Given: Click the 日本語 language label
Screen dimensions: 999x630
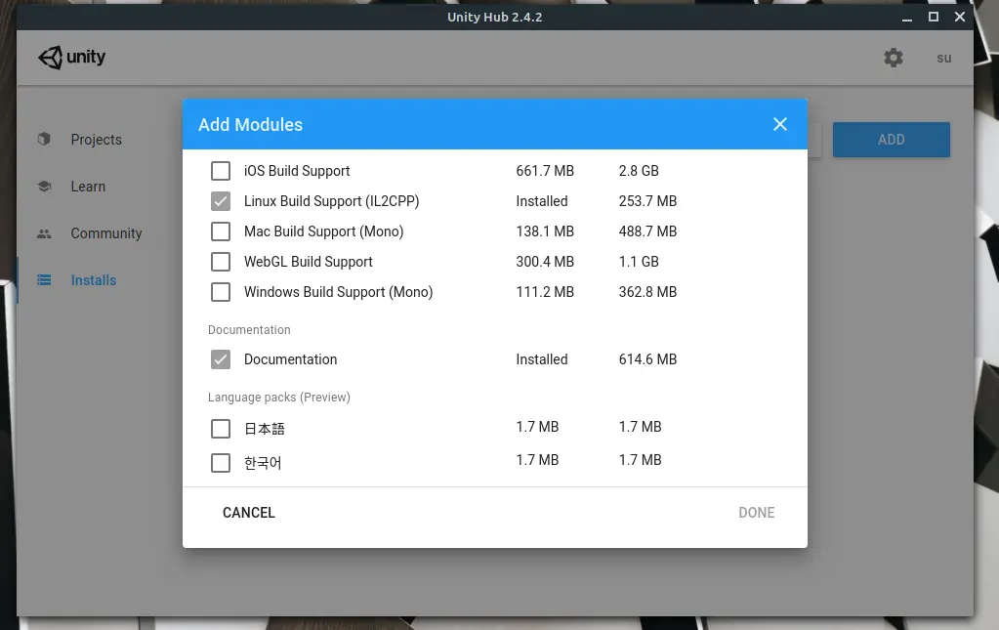Looking at the screenshot, I should (x=265, y=429).
